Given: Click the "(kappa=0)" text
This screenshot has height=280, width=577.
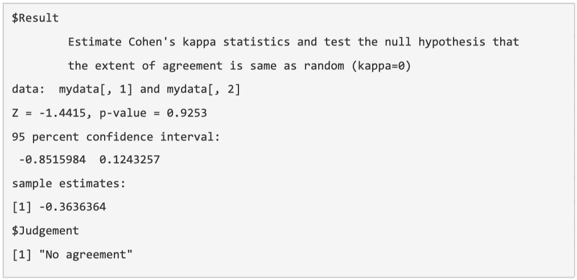Looking at the screenshot, I should point(381,65).
